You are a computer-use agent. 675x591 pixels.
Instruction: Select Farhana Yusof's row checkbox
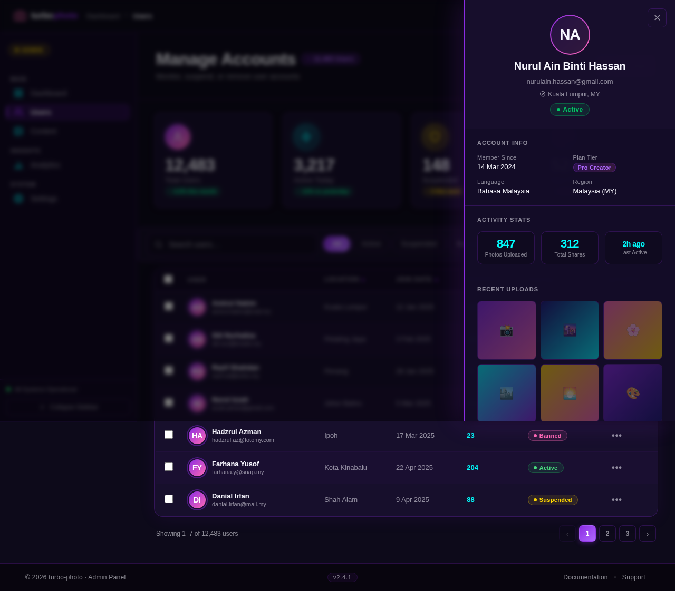click(169, 467)
